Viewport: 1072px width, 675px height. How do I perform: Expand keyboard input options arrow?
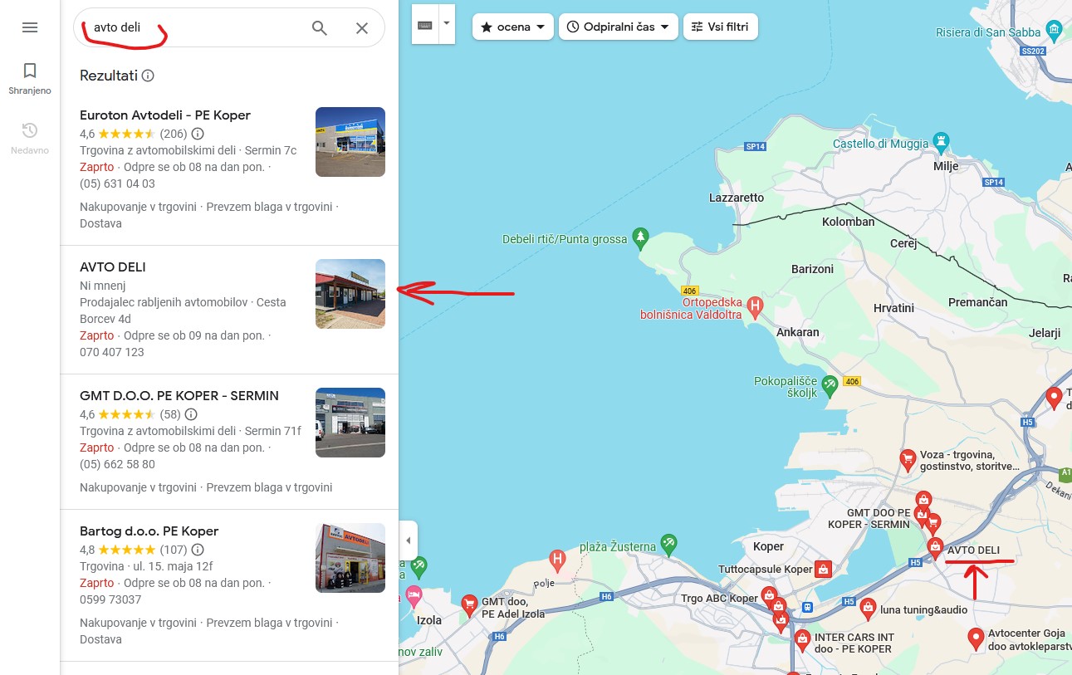click(447, 23)
